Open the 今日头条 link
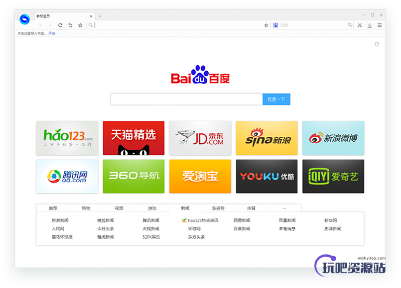The width and height of the screenshot is (401, 288). 106,229
